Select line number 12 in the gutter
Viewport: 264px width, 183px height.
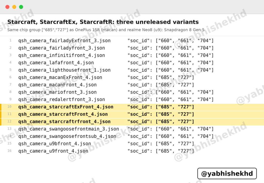click(x=10, y=121)
